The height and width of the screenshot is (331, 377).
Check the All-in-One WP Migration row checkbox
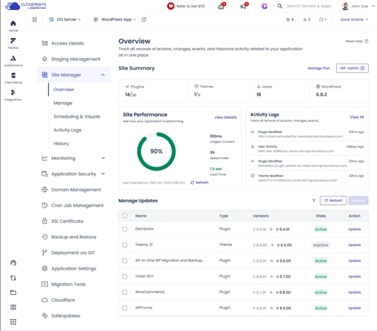point(124,261)
